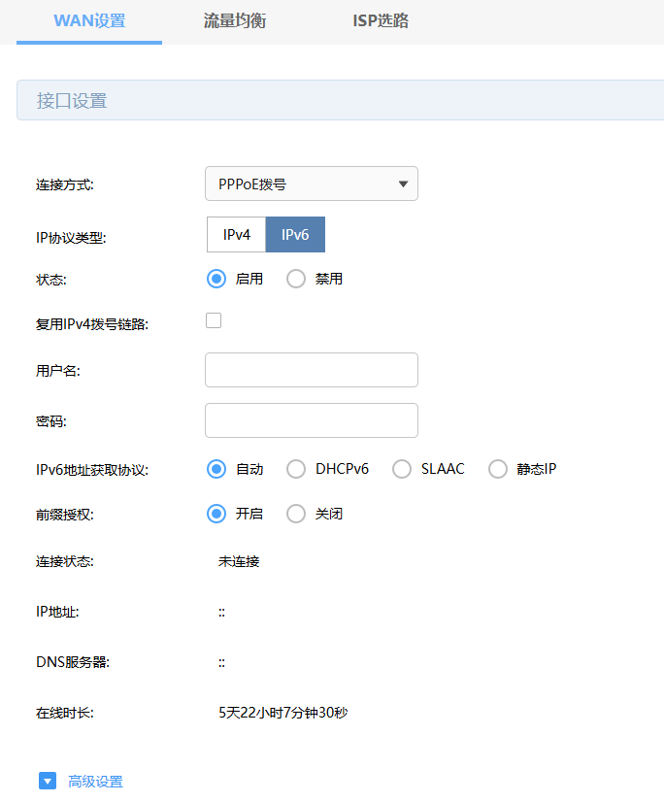Choose 自动 for IPv6 address protocol
Screen dimensions: 664x802
coord(216,469)
